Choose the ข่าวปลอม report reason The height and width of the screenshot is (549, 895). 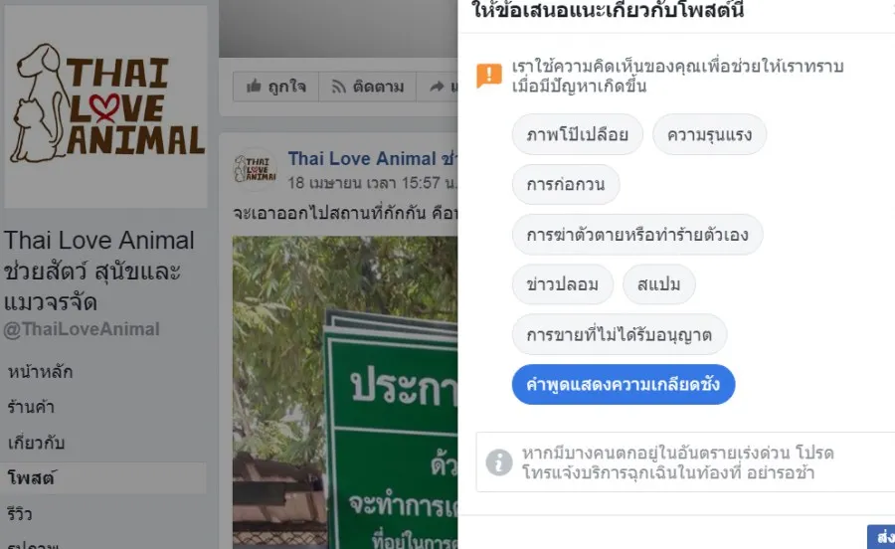point(563,284)
